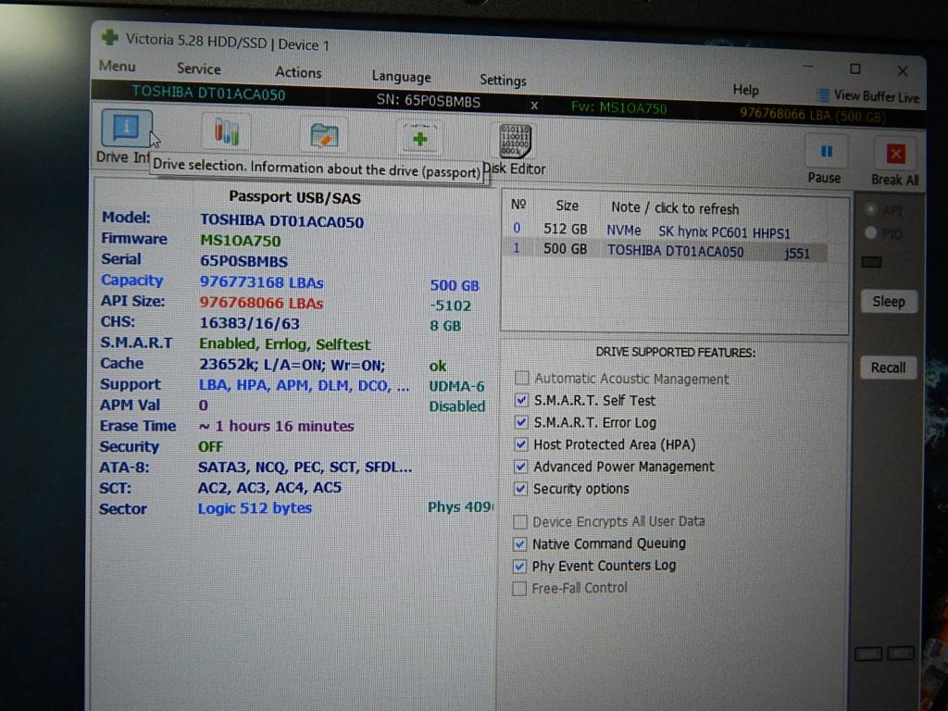Viewport: 948px width, 711px height.
Task: Select the TOSHIBA DT01ACA050 drive row
Action: (x=667, y=251)
